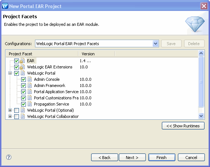Screen dimensions: 210x167
Task: Uncheck the Admin Console checkbox
Action: (24, 79)
